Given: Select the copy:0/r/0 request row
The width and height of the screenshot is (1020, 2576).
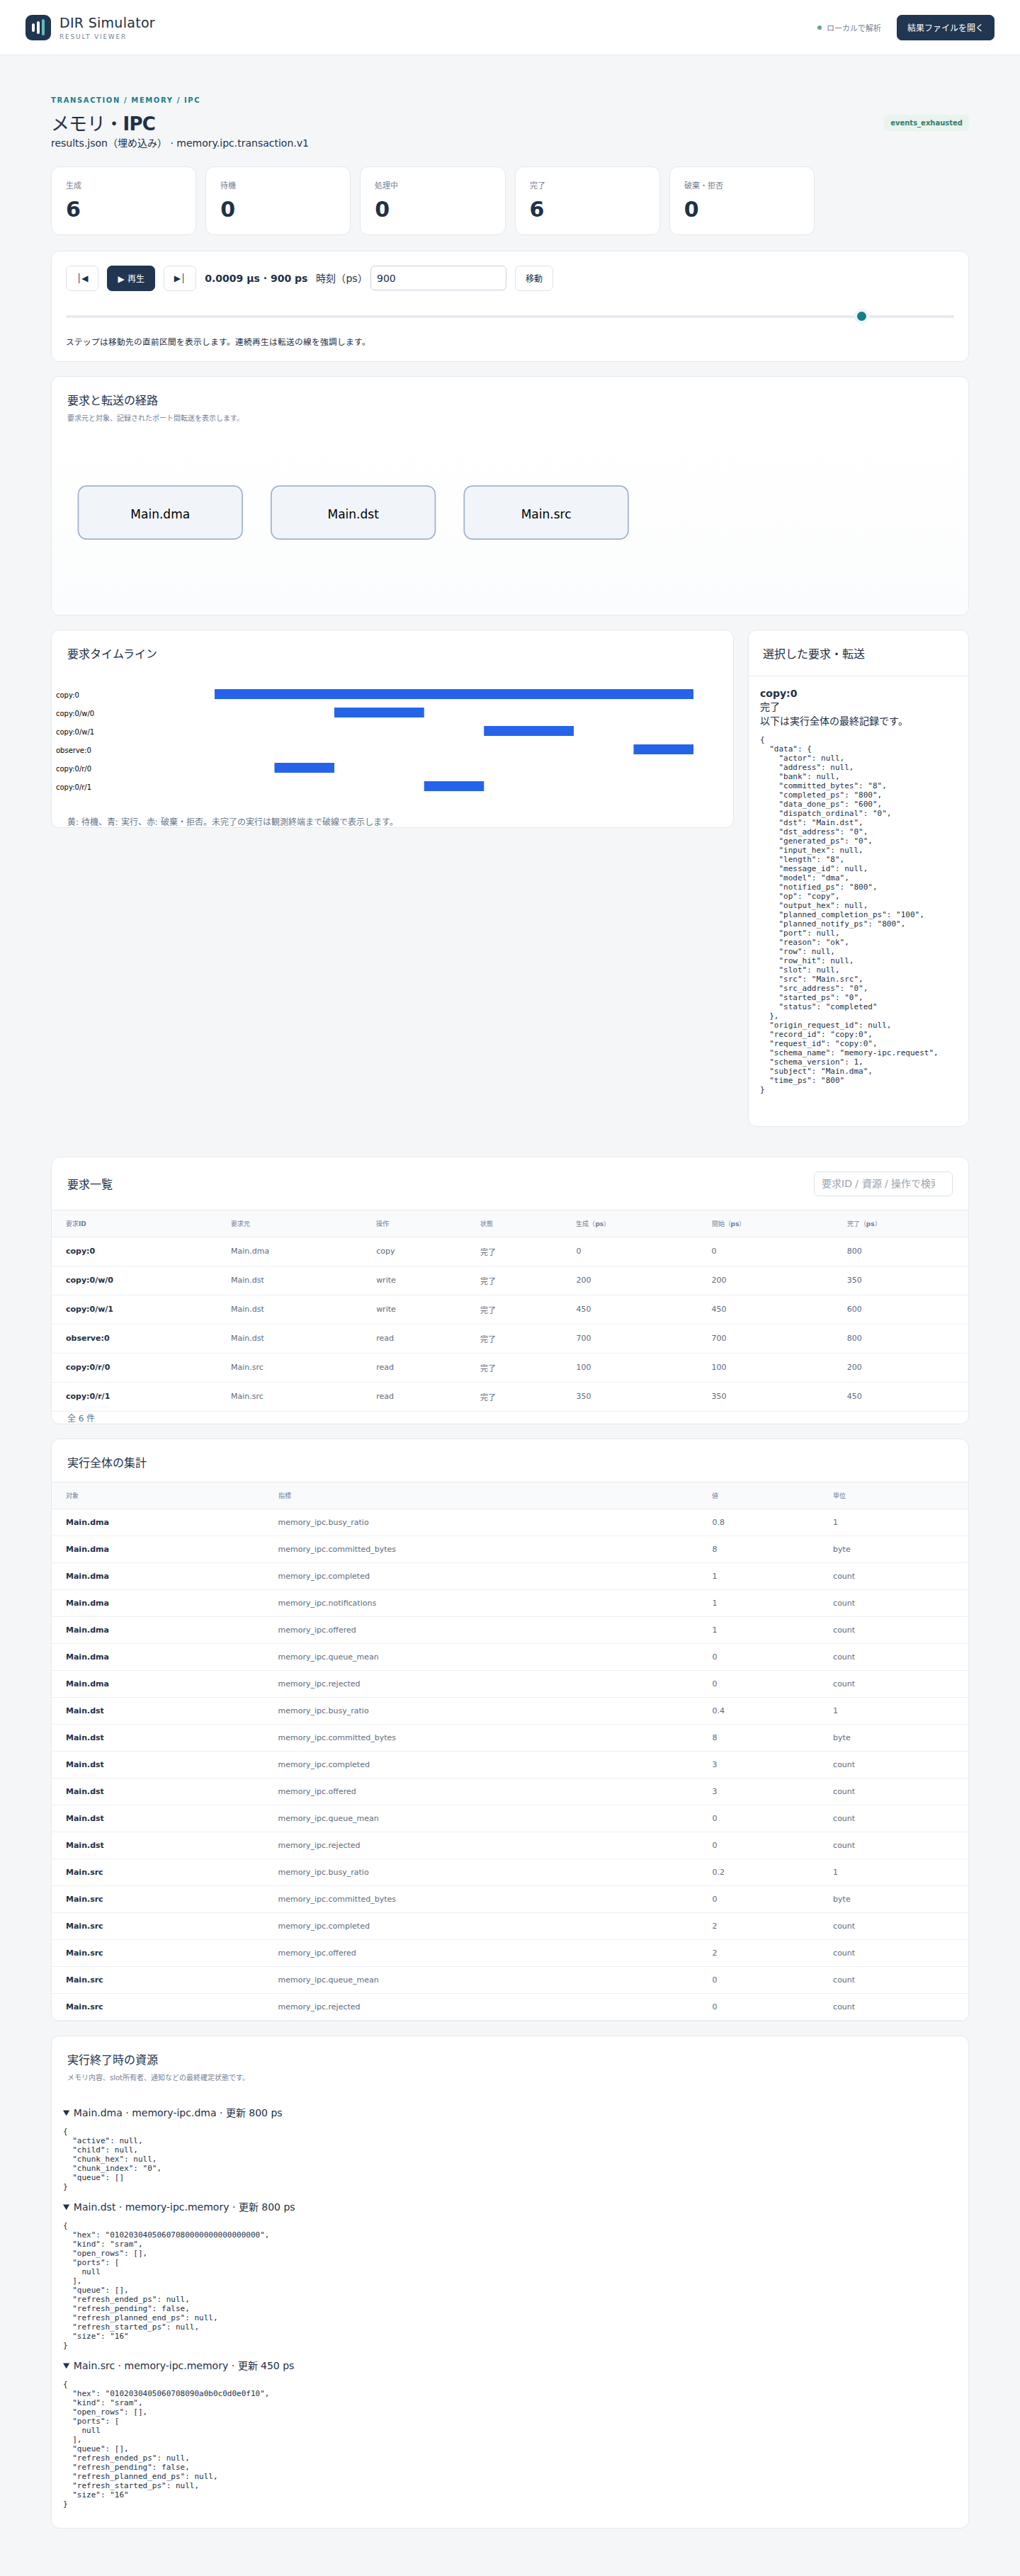Looking at the screenshot, I should click(x=510, y=1367).
